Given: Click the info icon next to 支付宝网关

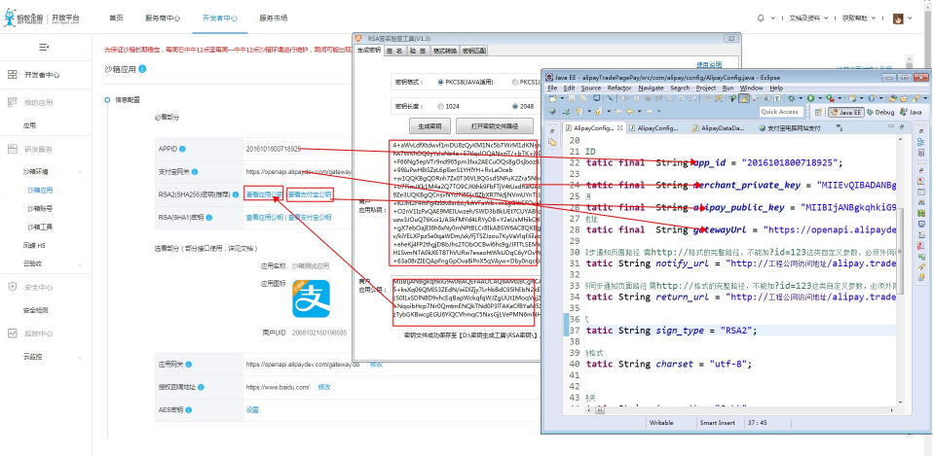Looking at the screenshot, I should click(195, 172).
